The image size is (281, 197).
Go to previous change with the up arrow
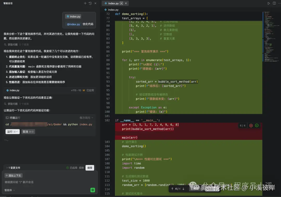pos(172,189)
